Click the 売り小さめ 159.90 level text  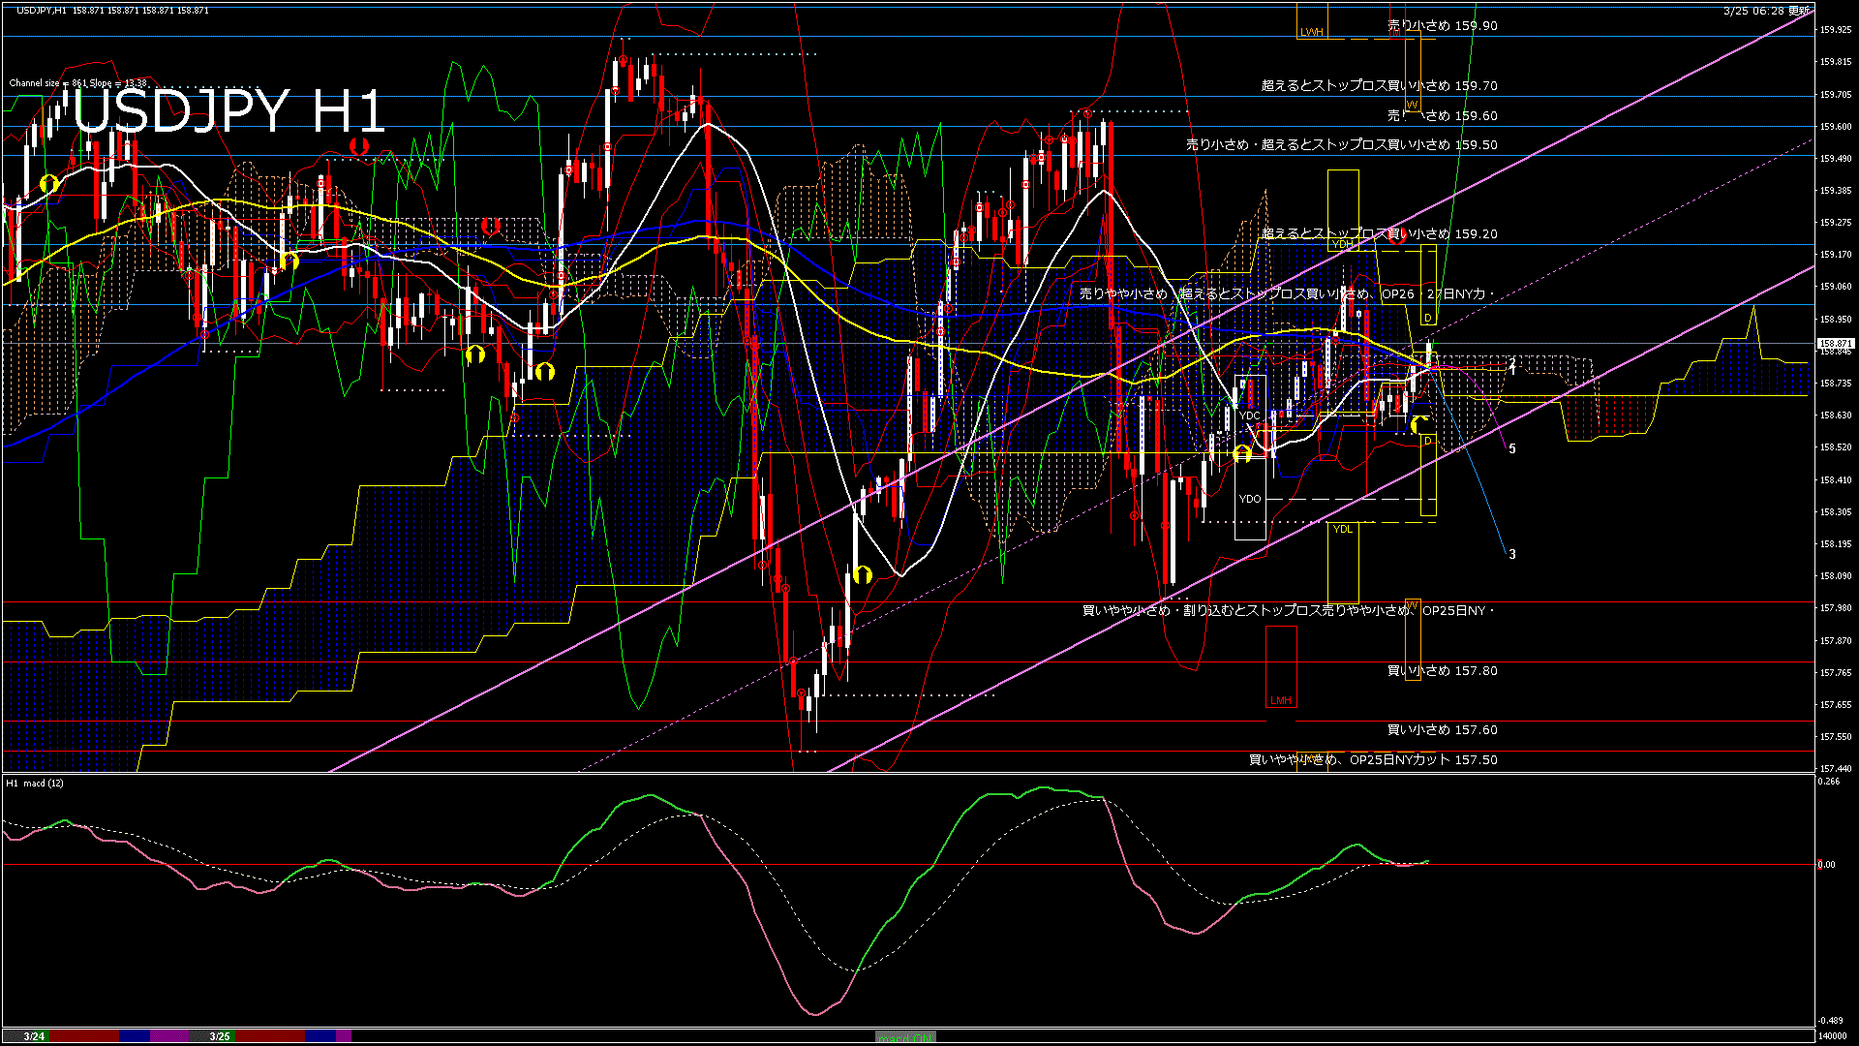point(1443,26)
